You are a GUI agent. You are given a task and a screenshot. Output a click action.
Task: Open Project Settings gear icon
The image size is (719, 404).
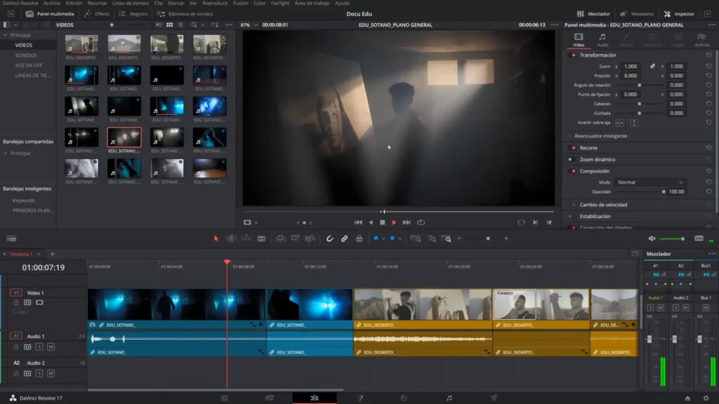click(705, 398)
